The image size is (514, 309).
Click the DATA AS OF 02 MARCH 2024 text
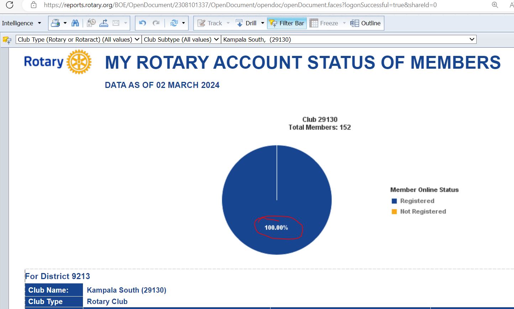click(x=162, y=85)
